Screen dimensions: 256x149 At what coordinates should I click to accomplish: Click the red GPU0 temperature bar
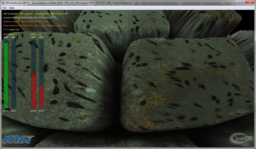34,90
